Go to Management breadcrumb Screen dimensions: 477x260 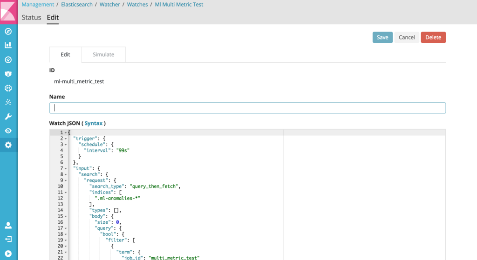tap(38, 5)
